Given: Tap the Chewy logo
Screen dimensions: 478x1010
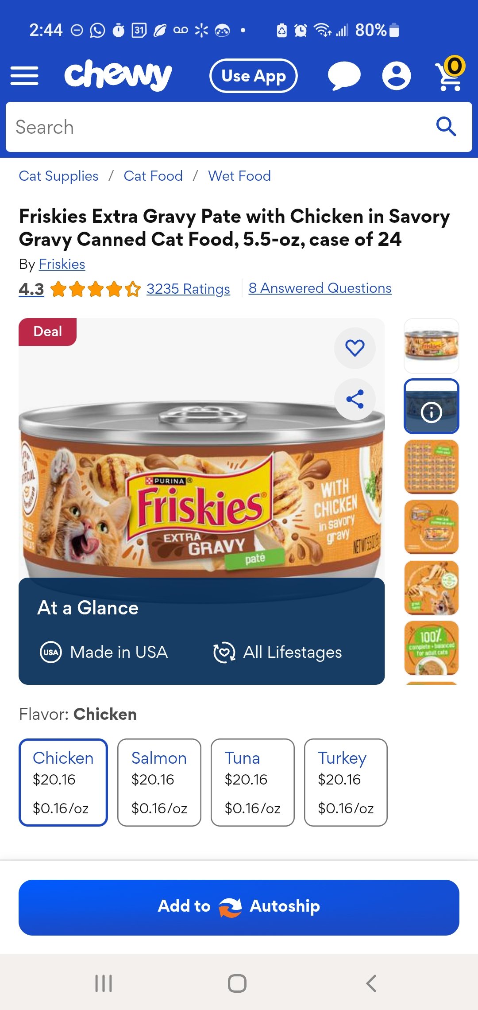Looking at the screenshot, I should 118,75.
